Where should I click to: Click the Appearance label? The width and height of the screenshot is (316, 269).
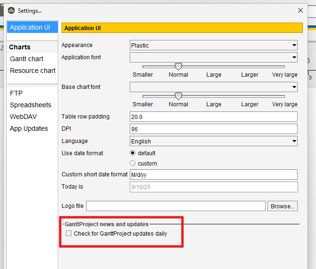(77, 45)
